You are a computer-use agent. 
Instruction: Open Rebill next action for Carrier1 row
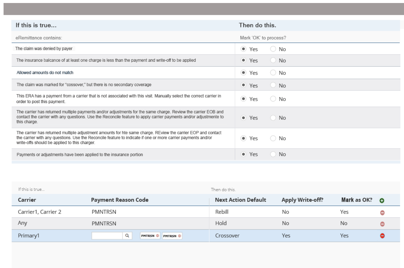click(222, 212)
